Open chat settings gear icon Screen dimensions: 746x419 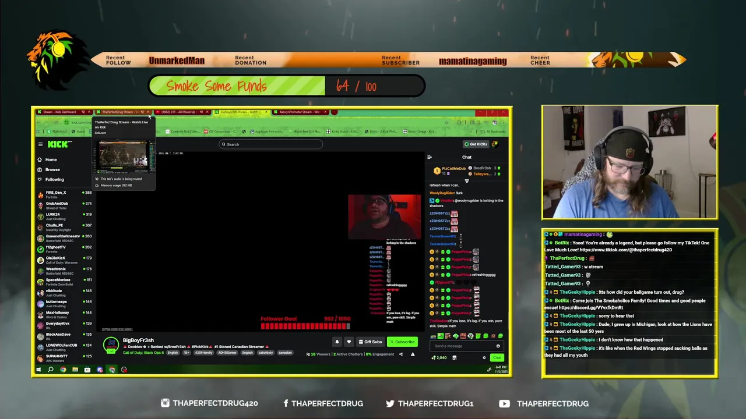coord(484,357)
